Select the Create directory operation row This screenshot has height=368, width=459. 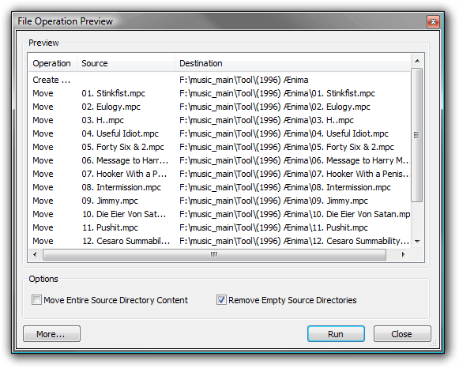click(x=220, y=80)
